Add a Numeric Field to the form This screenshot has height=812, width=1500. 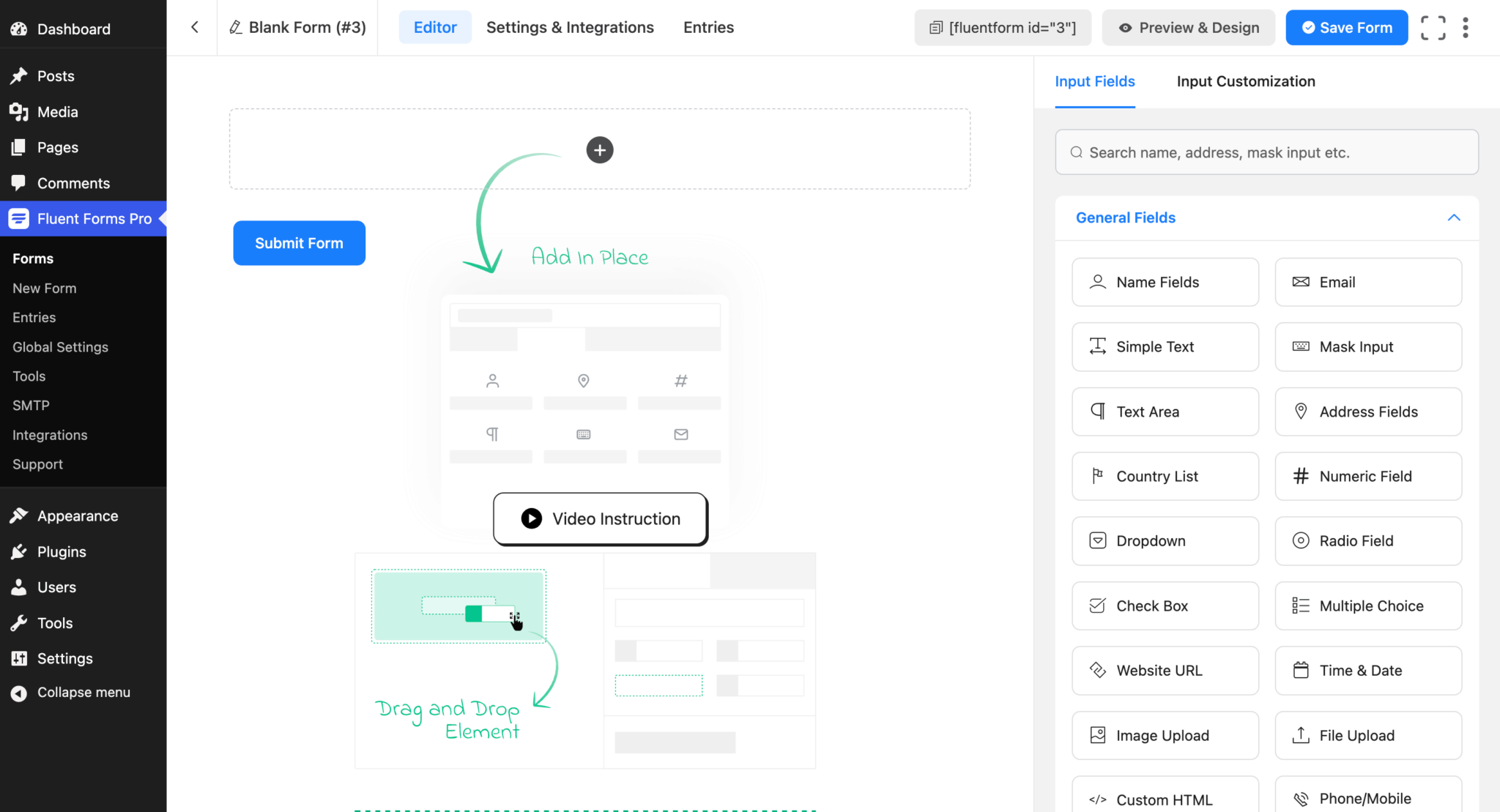(x=1367, y=476)
